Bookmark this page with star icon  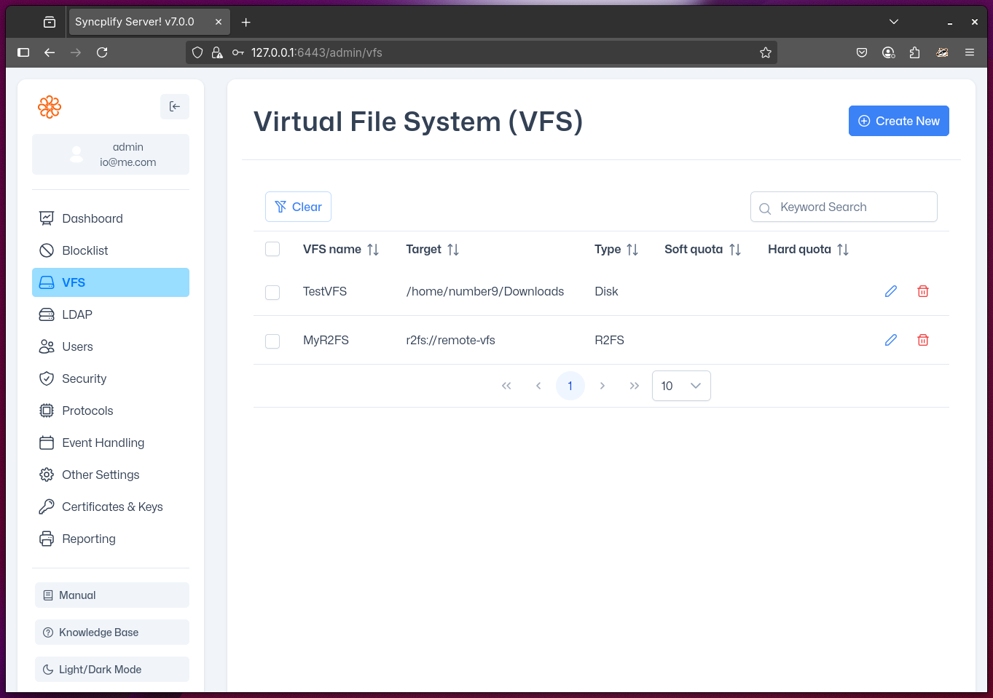765,52
